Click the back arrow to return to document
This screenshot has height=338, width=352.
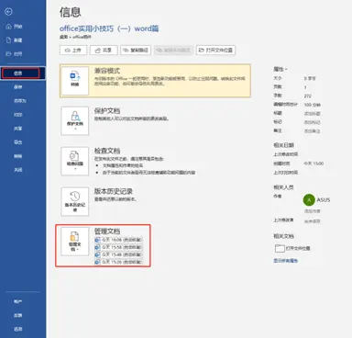(8, 12)
